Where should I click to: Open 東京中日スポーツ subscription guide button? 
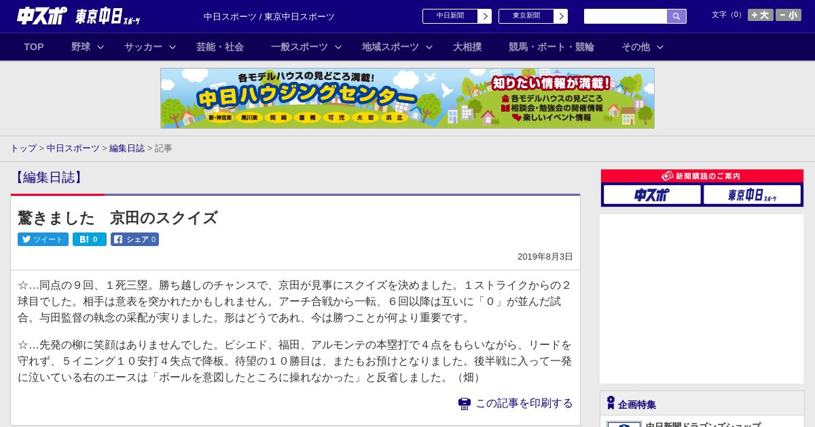[x=752, y=195]
